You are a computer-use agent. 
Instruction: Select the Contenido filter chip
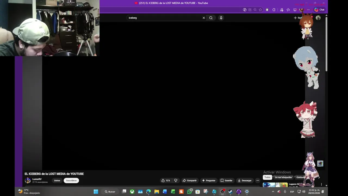(301, 177)
